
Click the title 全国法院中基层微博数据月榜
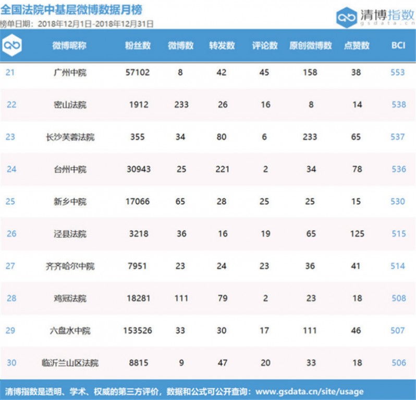71,10
